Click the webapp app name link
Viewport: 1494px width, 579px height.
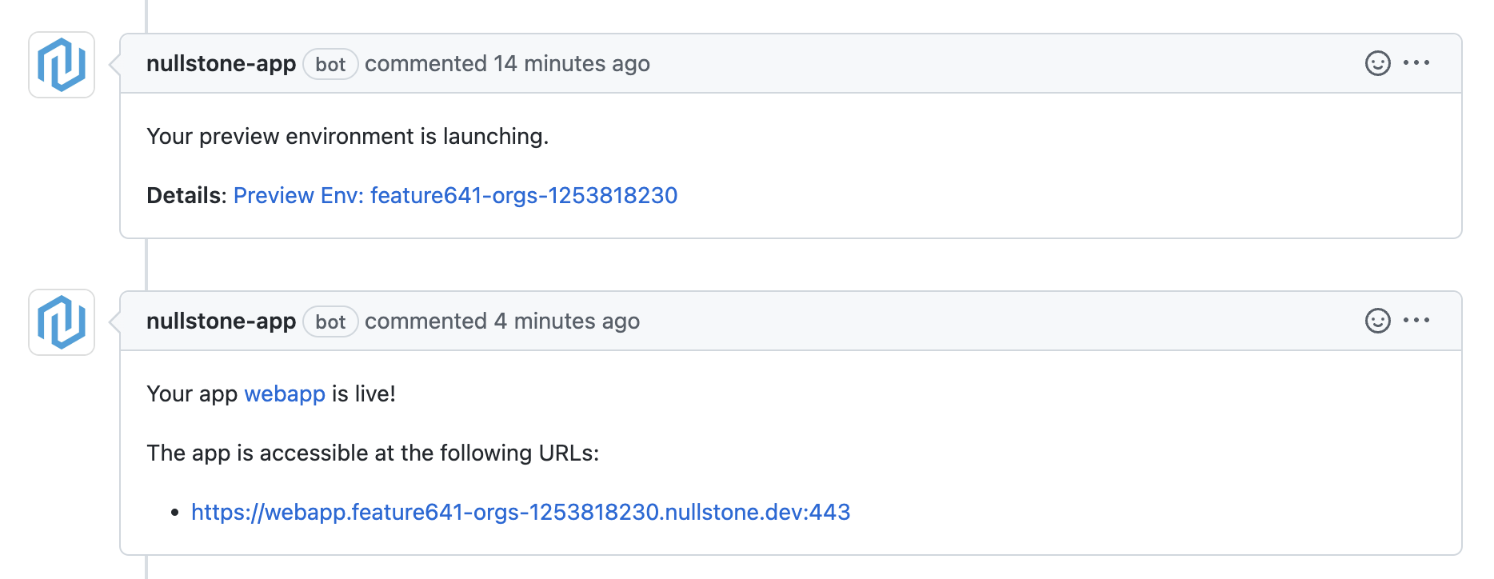(285, 393)
